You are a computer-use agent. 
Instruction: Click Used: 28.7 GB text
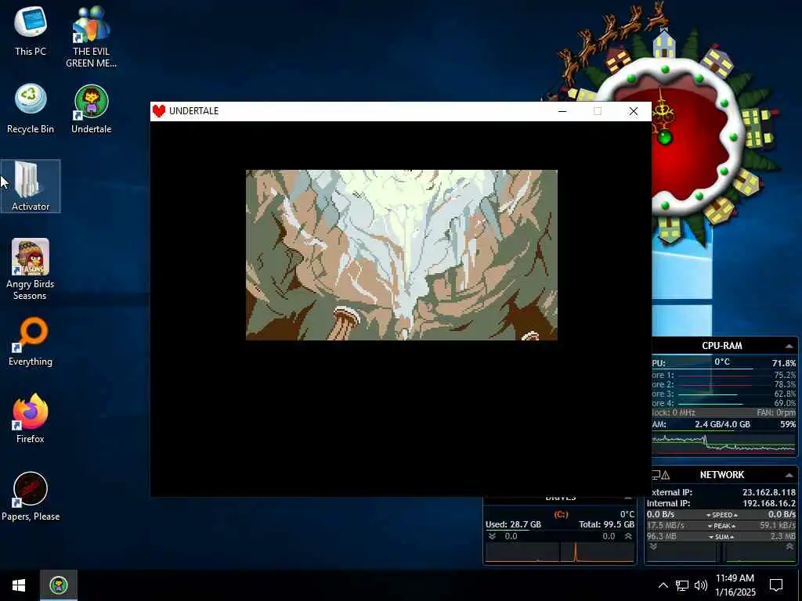pos(513,524)
